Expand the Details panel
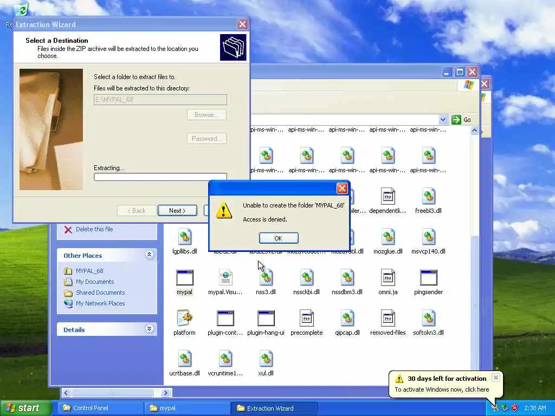555x416 pixels. pyautogui.click(x=150, y=329)
